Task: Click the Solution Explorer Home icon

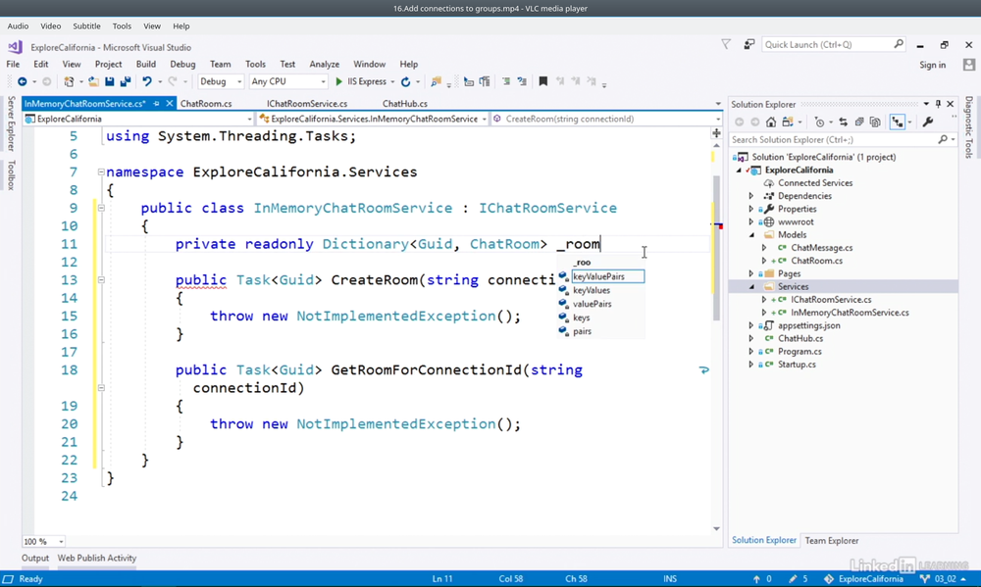Action: point(771,122)
